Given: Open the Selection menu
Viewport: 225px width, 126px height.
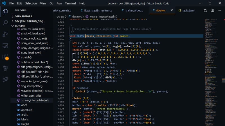Looking at the screenshot, I should (x=31, y=3).
